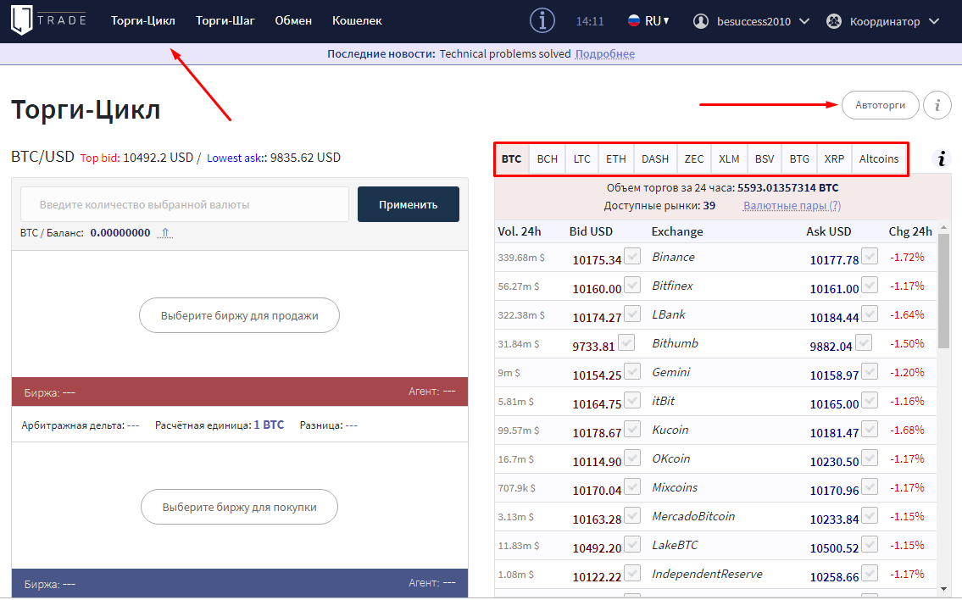Expand the besuccess2010 account menu chevron

click(804, 21)
